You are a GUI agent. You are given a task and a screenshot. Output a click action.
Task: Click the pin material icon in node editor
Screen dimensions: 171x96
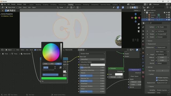86,50
